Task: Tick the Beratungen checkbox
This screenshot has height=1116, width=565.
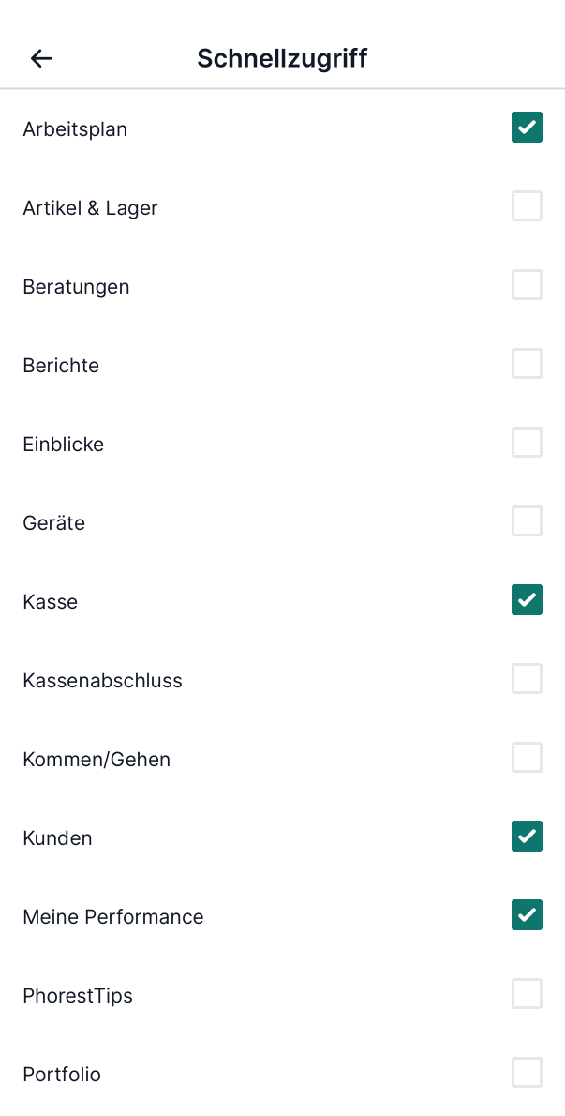Action: [x=527, y=285]
